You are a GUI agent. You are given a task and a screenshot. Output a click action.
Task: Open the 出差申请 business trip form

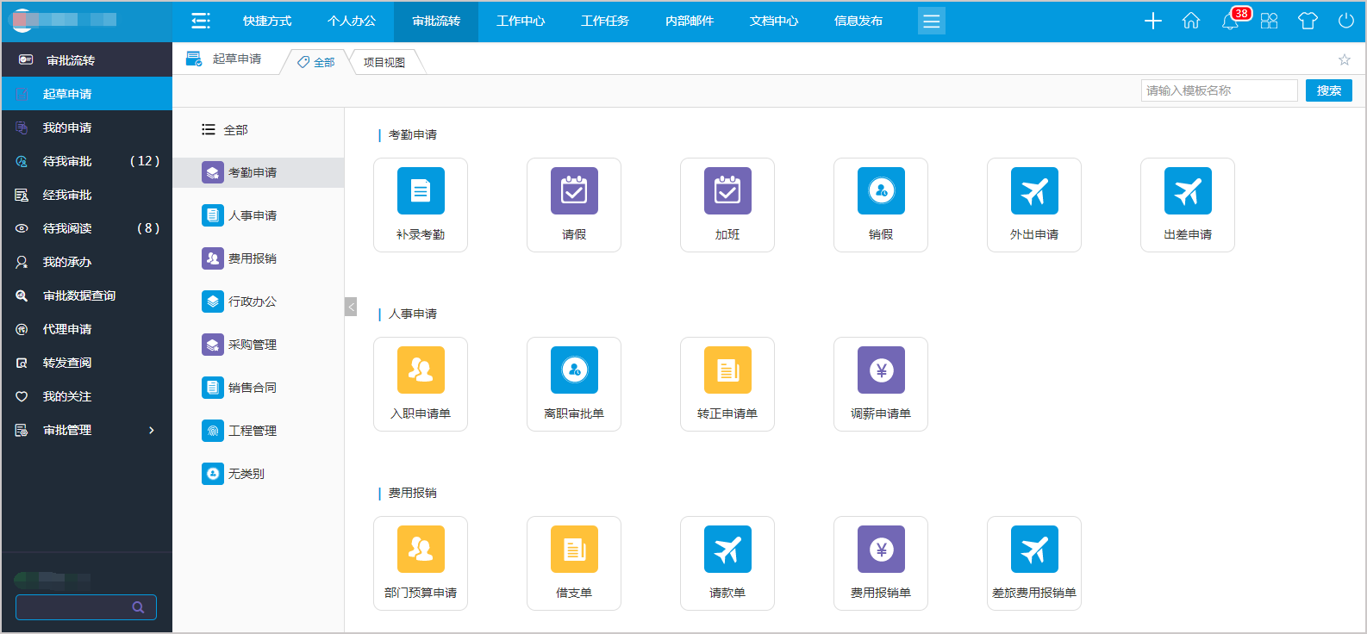1187,204
